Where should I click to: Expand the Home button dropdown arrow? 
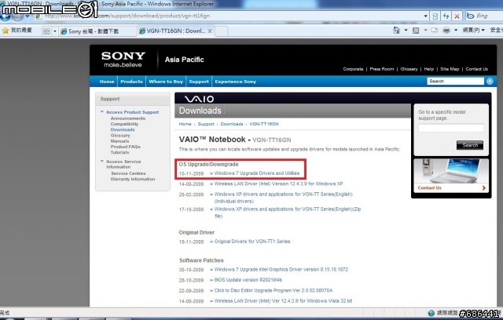[x=406, y=31]
